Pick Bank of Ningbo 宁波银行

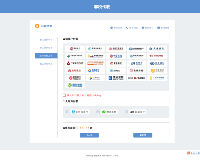click(x=157, y=70)
